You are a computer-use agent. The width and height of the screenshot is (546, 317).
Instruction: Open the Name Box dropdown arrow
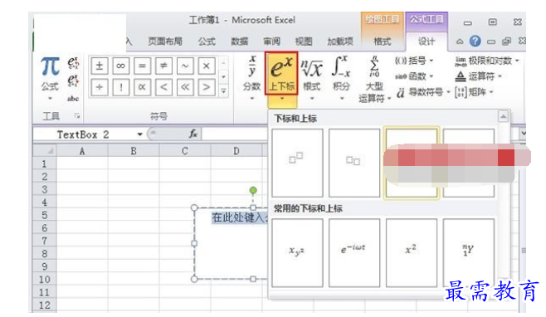click(x=139, y=134)
